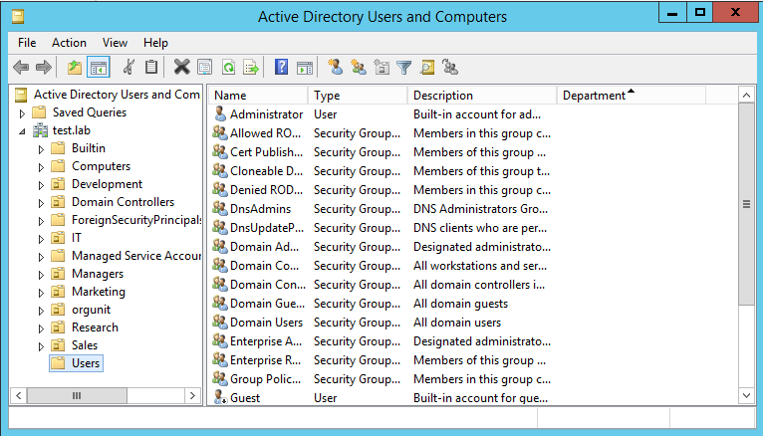Screen dimensions: 763x436
Task: Select the orgunit tree item
Action: [91, 310]
